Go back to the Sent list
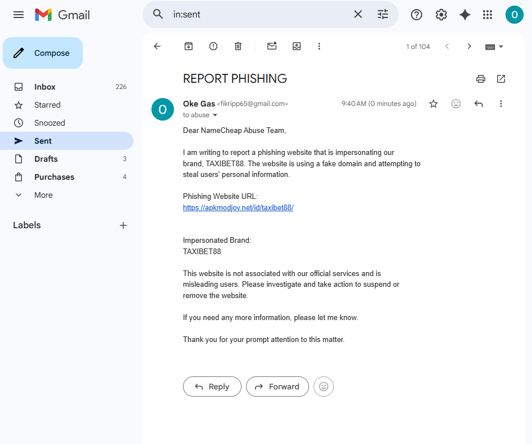 pos(157,46)
